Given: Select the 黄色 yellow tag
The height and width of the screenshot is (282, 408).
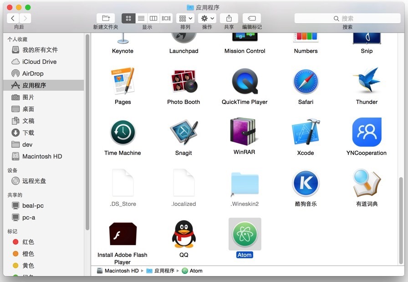Looking at the screenshot, I should [x=44, y=266].
